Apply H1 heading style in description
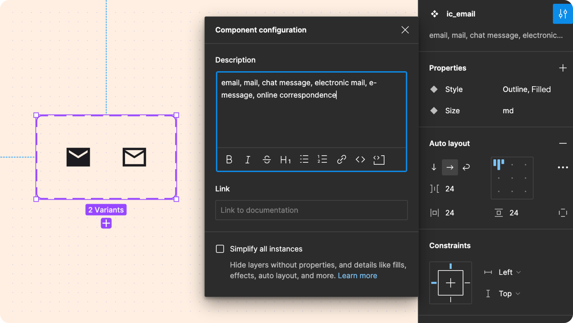573x323 pixels. [x=285, y=159]
